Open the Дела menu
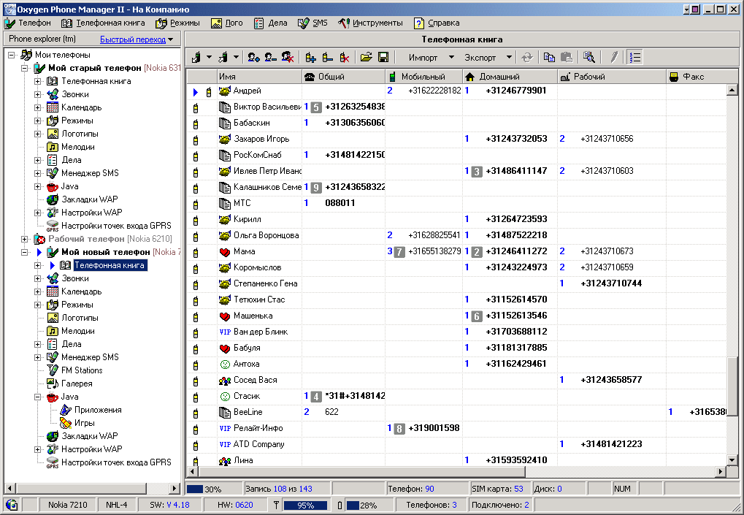 270,23
